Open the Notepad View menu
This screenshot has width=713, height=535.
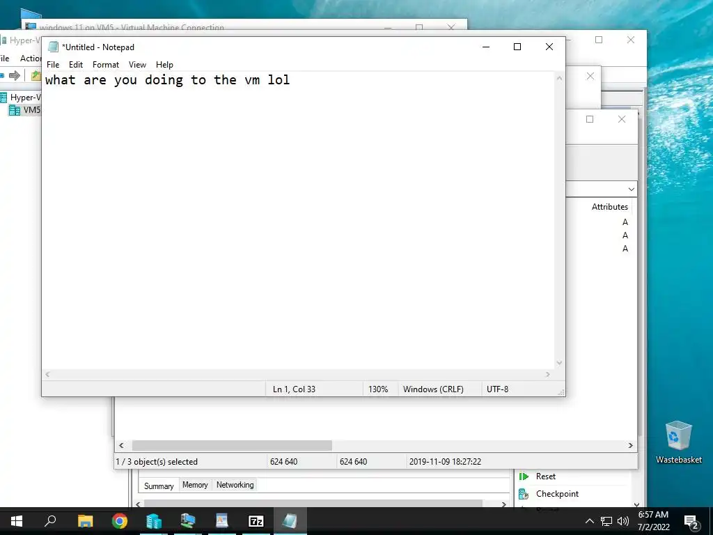[x=137, y=65]
